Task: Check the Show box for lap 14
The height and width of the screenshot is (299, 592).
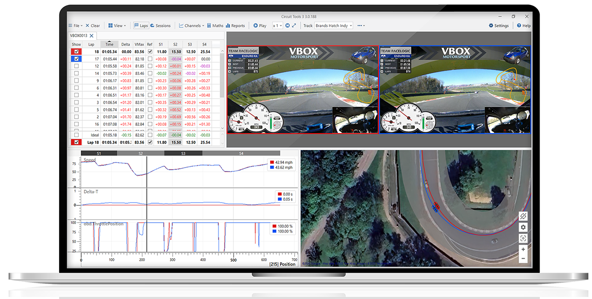Action: pyautogui.click(x=76, y=74)
